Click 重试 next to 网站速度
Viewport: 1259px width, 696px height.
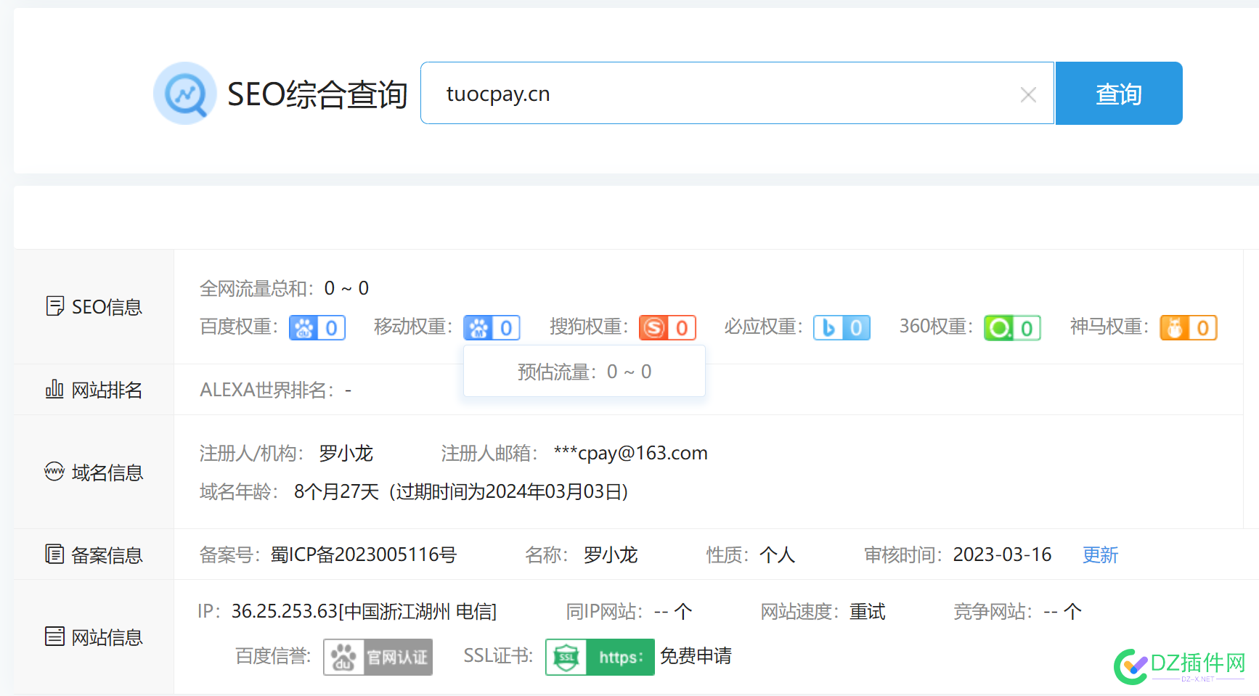coord(868,612)
